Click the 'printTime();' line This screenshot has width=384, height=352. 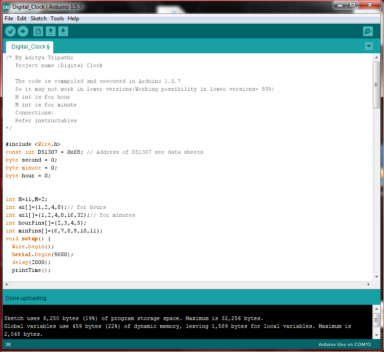pos(31,270)
